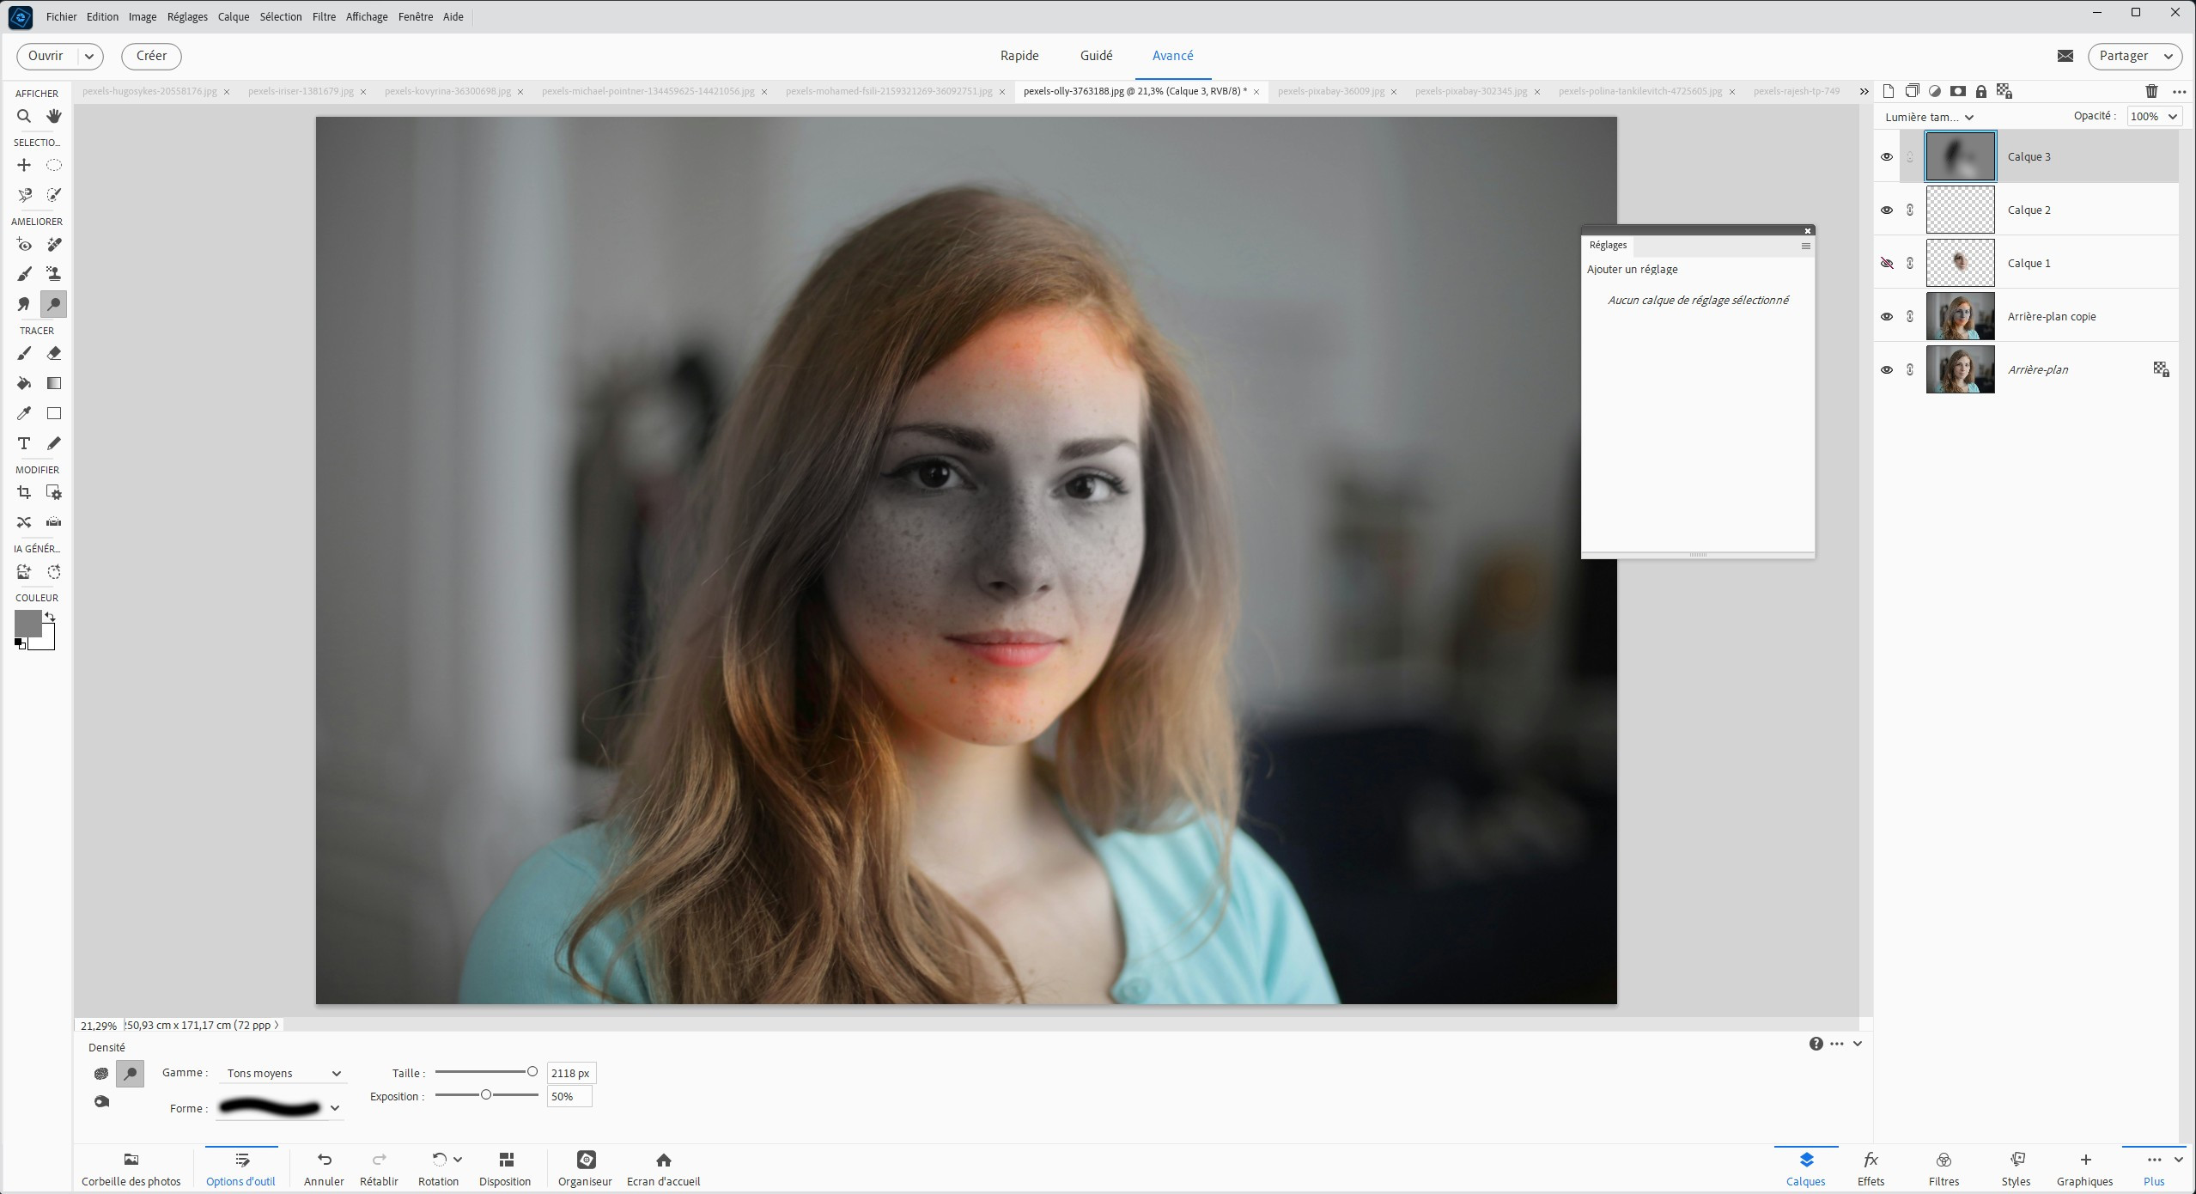Hide the Arrière-plan copie layer
Screen dimensions: 2196x1194
point(1886,317)
